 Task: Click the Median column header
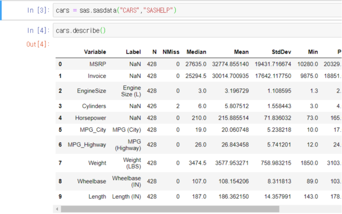[x=196, y=52]
